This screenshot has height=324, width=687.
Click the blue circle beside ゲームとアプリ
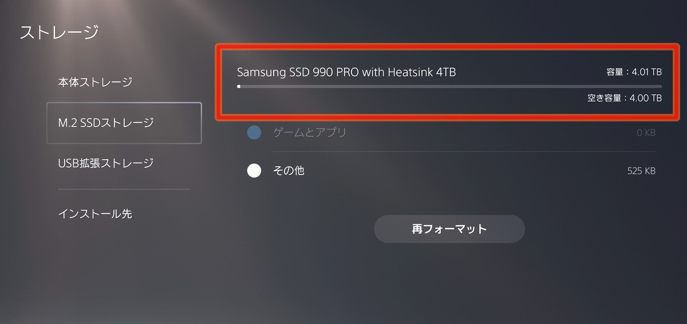point(254,133)
